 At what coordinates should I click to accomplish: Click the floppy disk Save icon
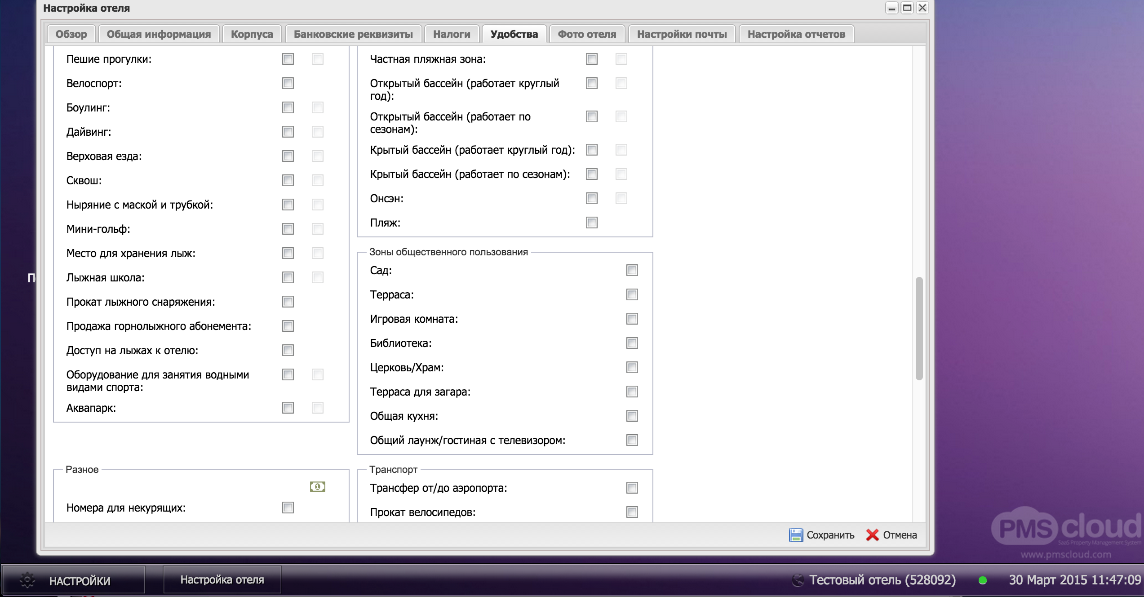coord(796,535)
